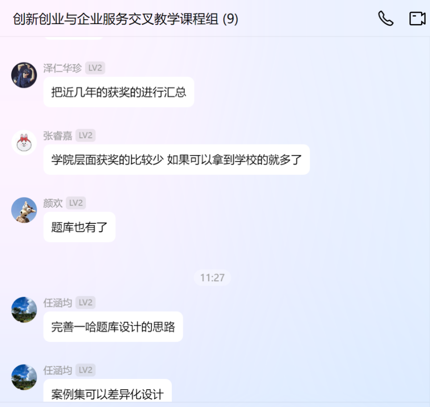430x407 pixels.
Task: Click the LV2 badge next to 颜欢
Action: click(76, 203)
